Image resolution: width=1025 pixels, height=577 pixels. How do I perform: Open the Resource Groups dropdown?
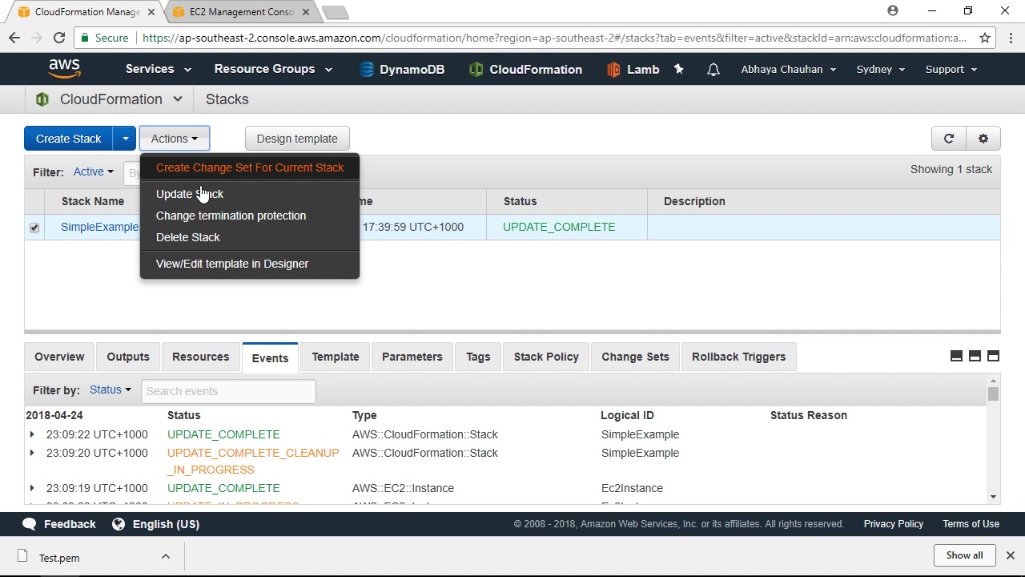[273, 70]
